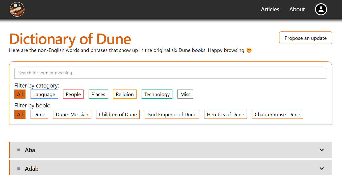Screen dimensions: 342x175
Task: Click the square marker beside Aba
Action: 19,150
